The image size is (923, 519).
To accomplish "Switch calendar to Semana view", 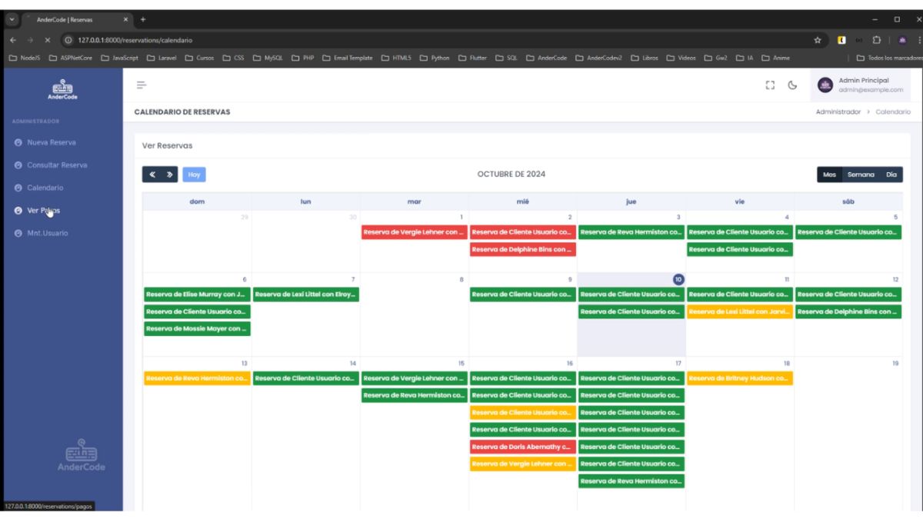I will (860, 175).
